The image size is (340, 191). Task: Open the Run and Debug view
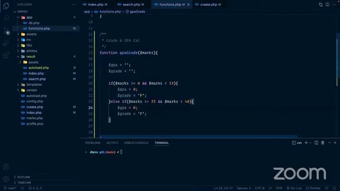6,43
